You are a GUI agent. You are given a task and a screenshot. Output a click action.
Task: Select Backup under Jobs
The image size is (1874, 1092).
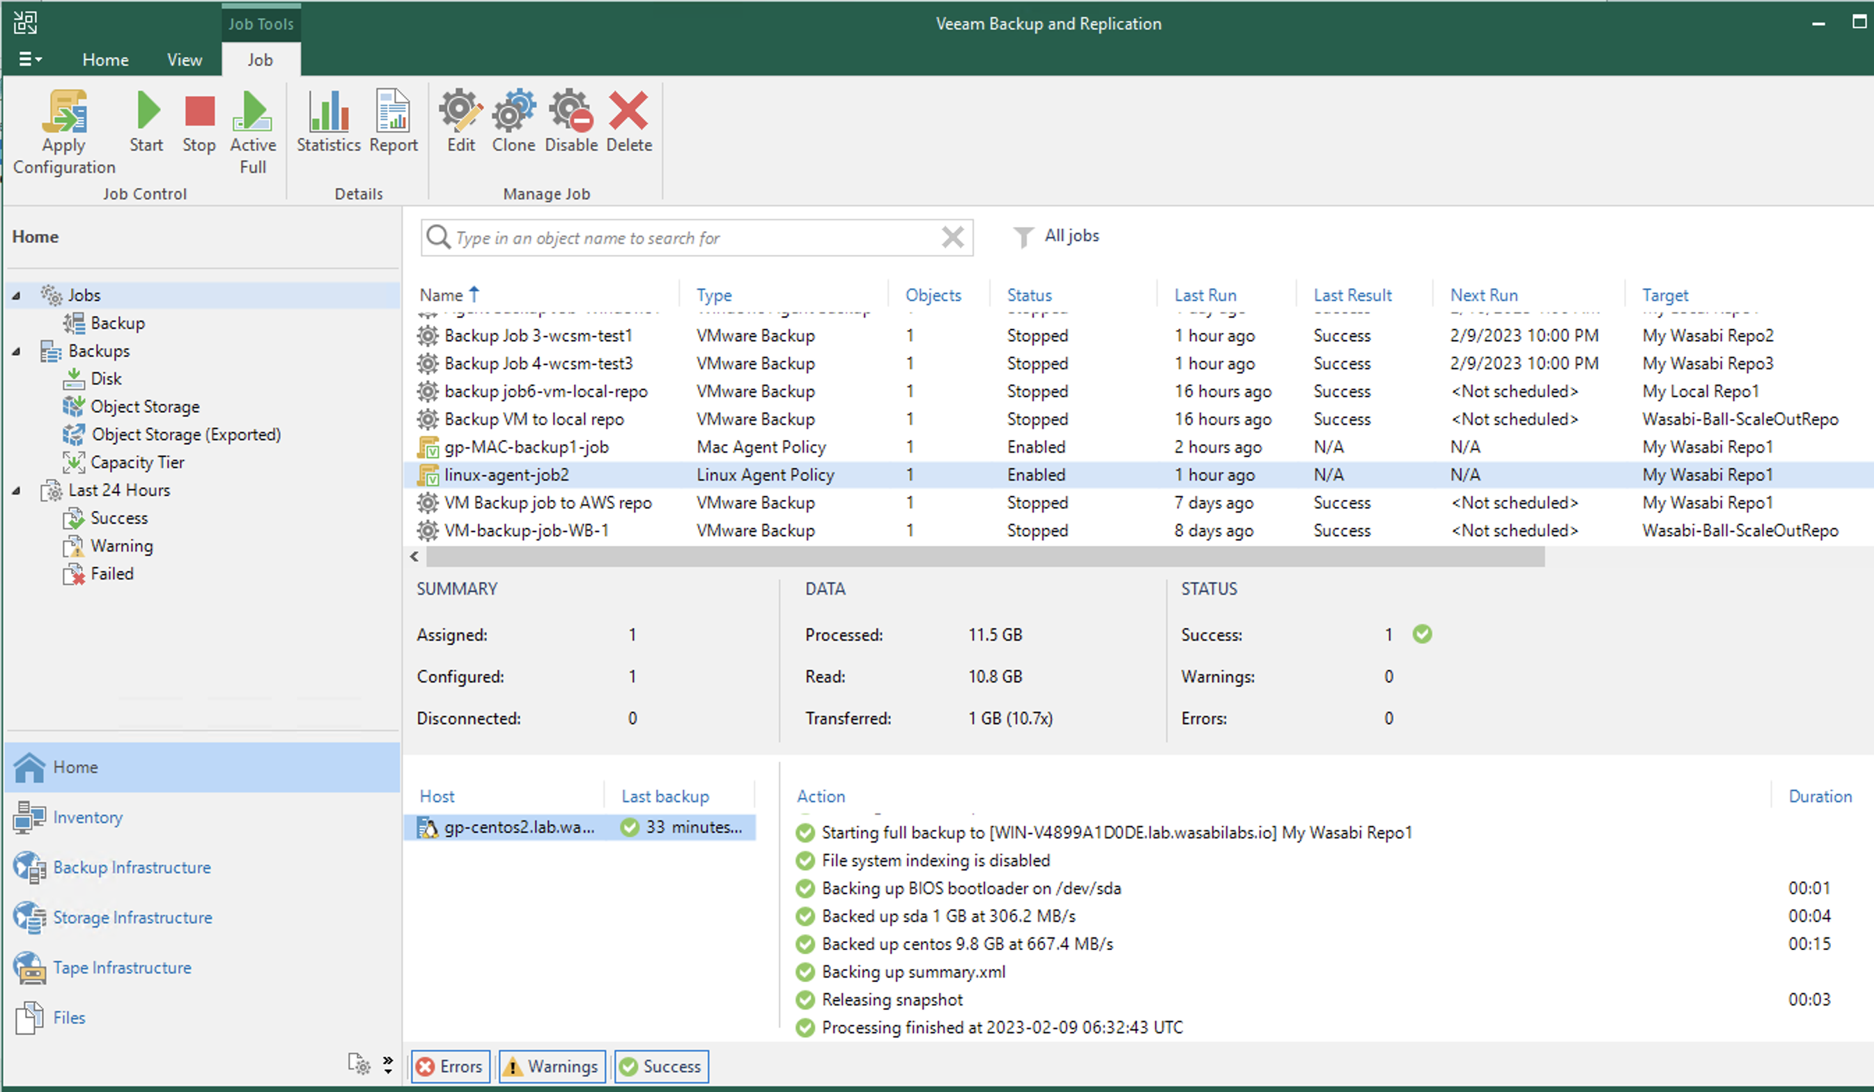click(104, 323)
